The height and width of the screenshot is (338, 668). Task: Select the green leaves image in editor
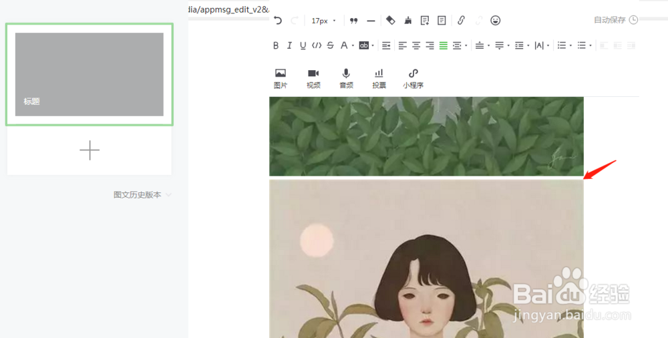[x=426, y=136]
